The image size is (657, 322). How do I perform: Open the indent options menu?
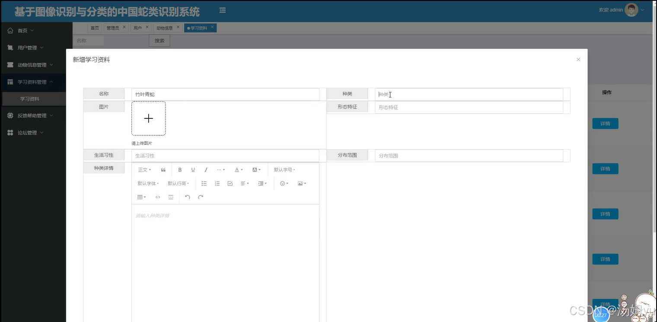tap(262, 184)
